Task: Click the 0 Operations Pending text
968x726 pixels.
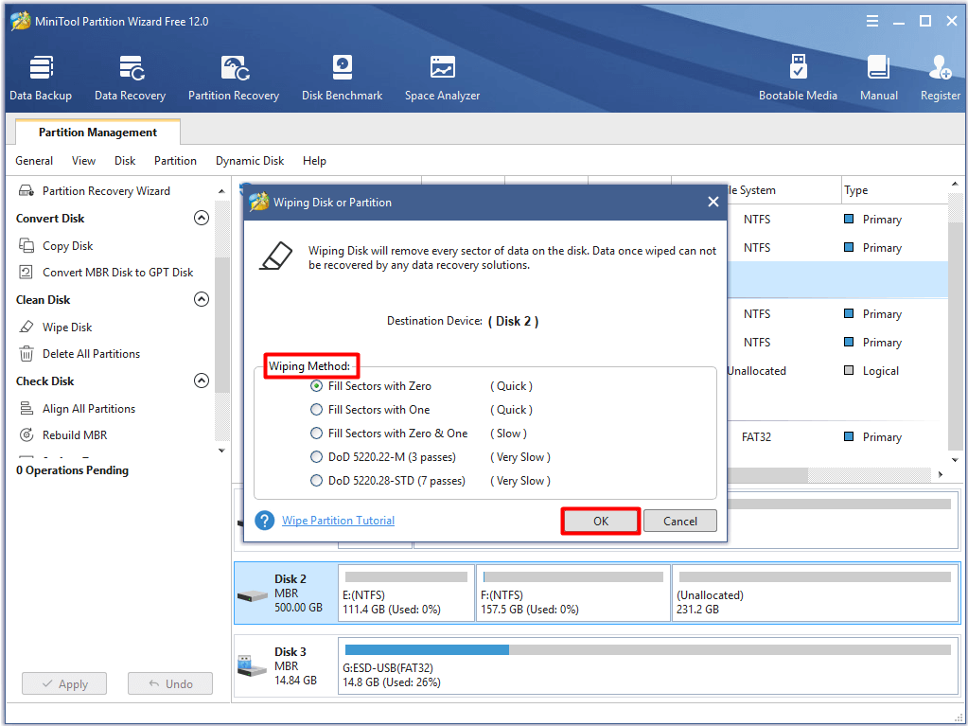Action: click(72, 470)
